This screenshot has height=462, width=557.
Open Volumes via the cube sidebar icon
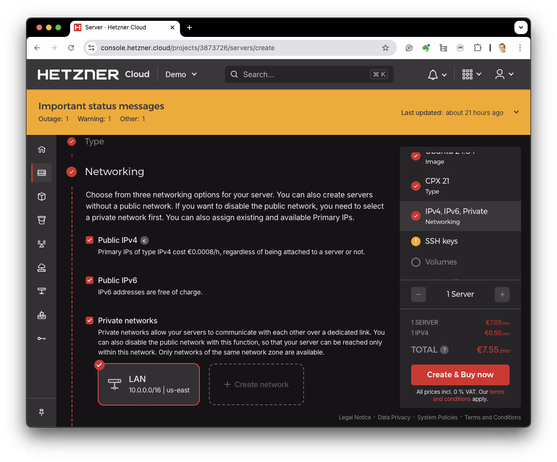tap(41, 196)
